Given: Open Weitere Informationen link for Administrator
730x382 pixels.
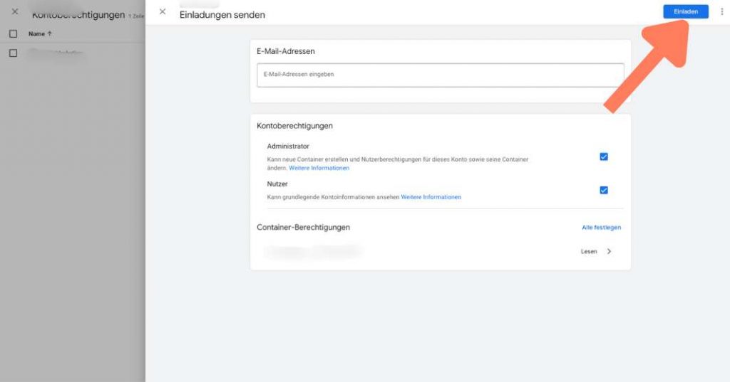Looking at the screenshot, I should tap(319, 168).
